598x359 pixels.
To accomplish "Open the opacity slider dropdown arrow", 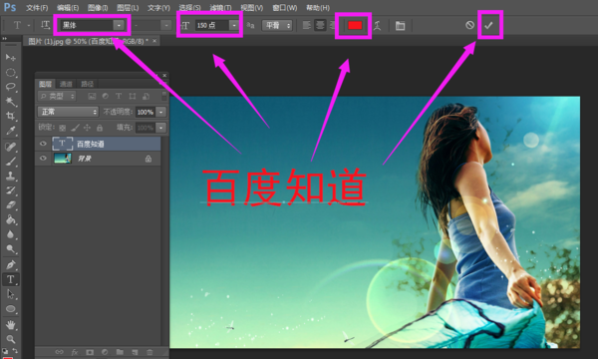I will coord(161,112).
